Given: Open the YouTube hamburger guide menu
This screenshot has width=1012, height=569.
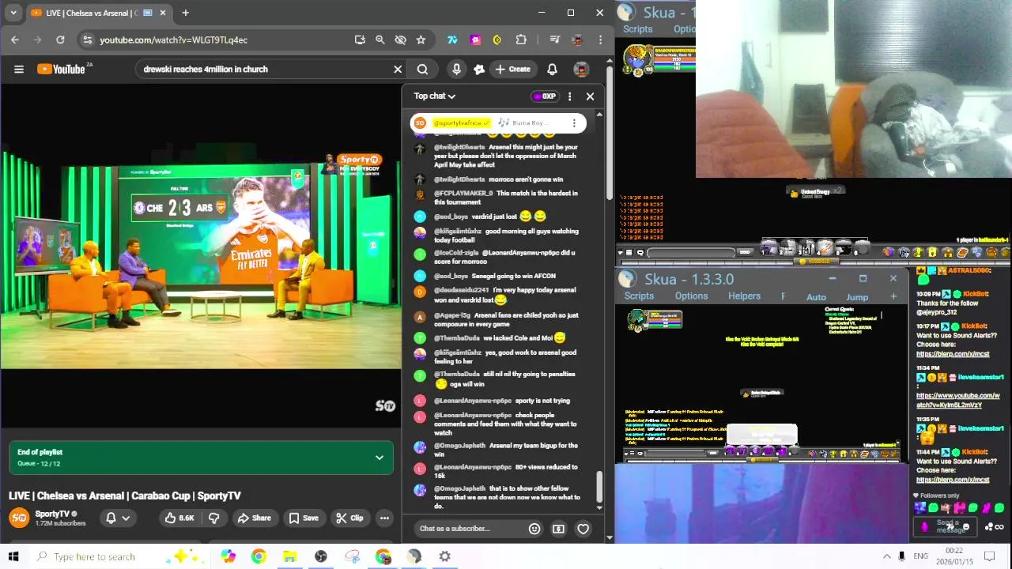Looking at the screenshot, I should pos(19,70).
